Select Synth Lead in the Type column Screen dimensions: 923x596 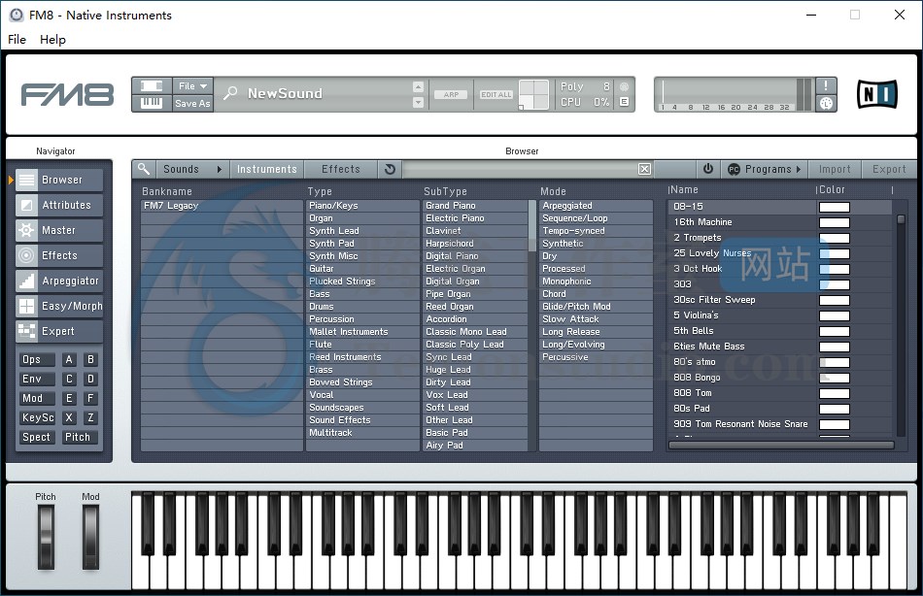click(362, 231)
